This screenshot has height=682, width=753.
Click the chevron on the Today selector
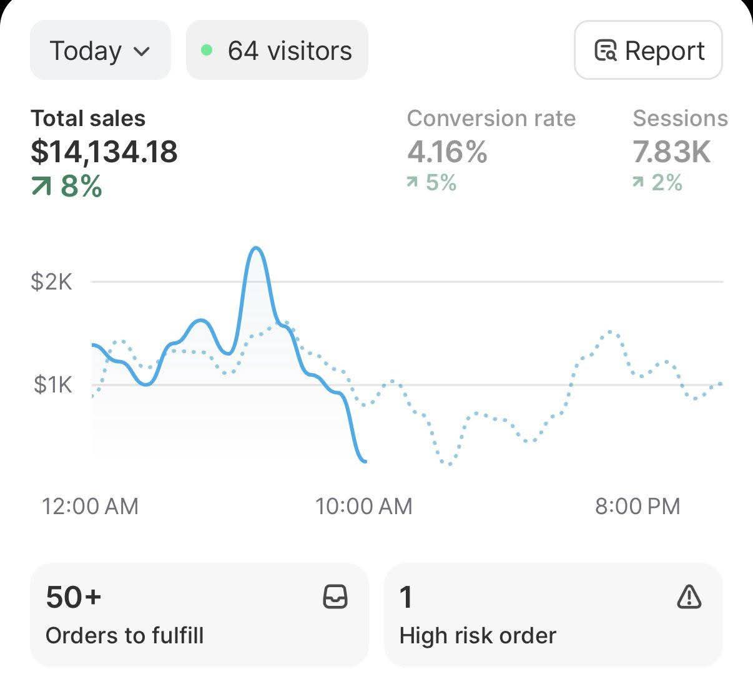pyautogui.click(x=142, y=51)
